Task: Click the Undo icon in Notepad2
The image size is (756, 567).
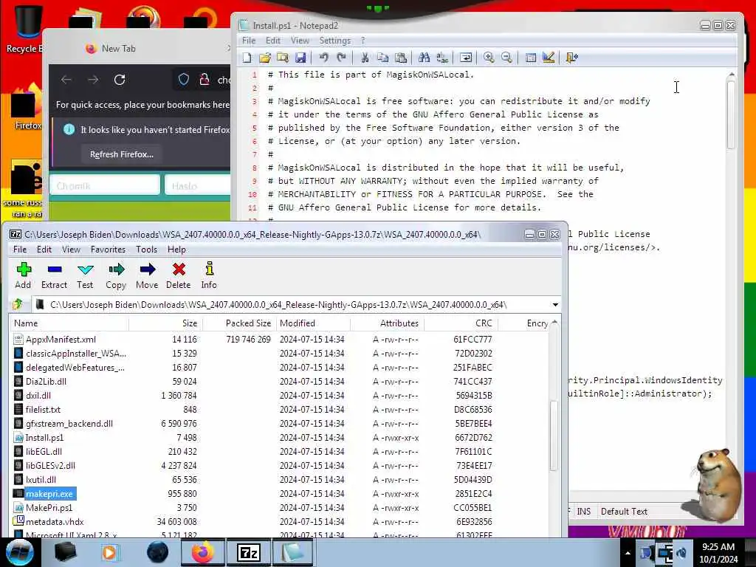Action: 323,58
